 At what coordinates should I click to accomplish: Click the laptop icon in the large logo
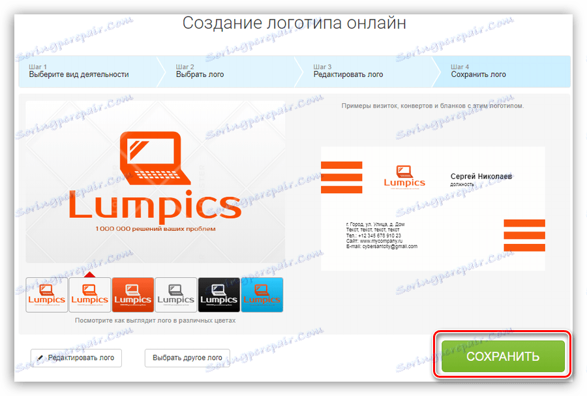[x=155, y=158]
